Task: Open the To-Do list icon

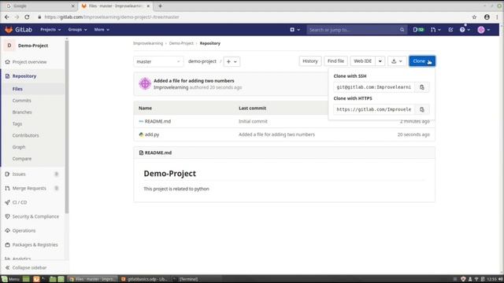Action: pyautogui.click(x=450, y=30)
